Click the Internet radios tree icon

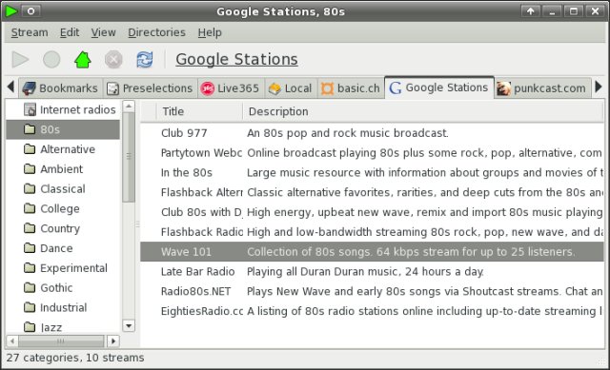pyautogui.click(x=30, y=109)
